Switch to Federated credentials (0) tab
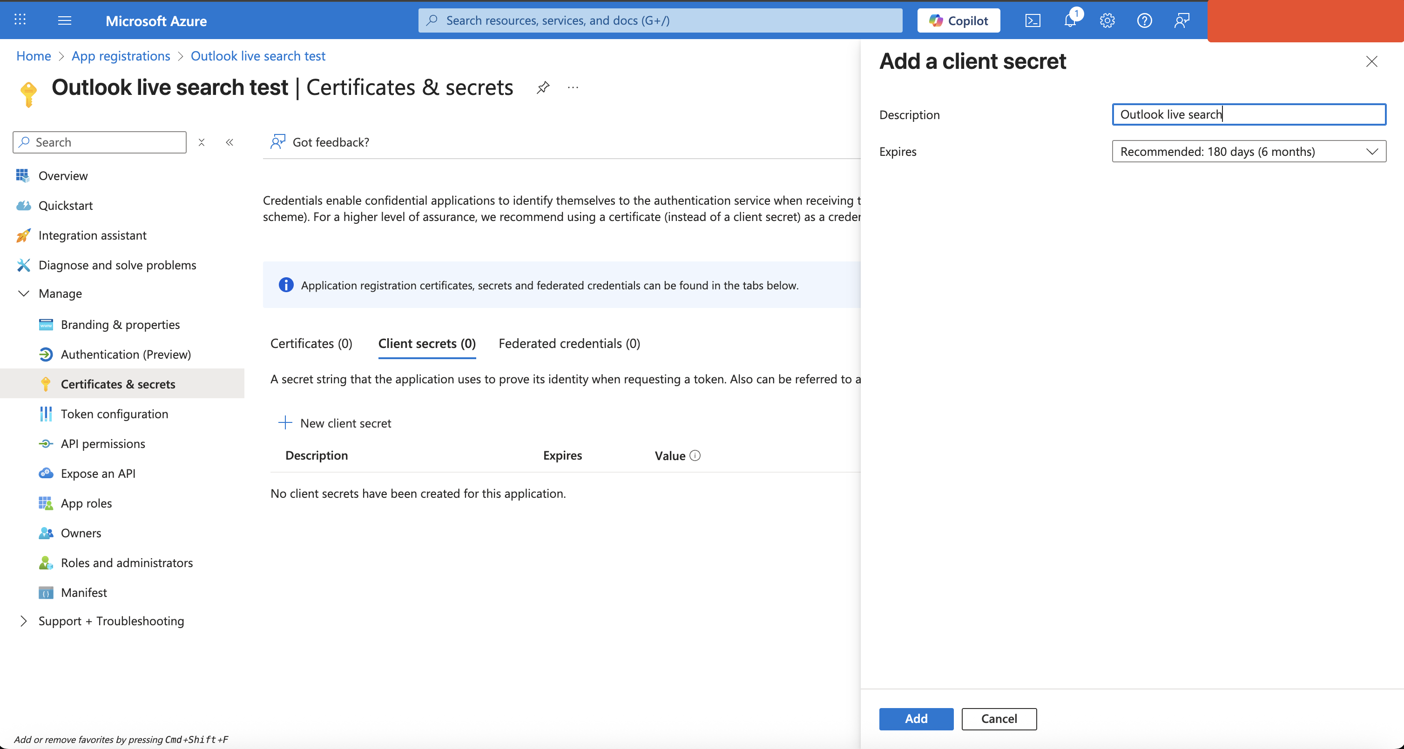This screenshot has width=1404, height=749. click(569, 344)
